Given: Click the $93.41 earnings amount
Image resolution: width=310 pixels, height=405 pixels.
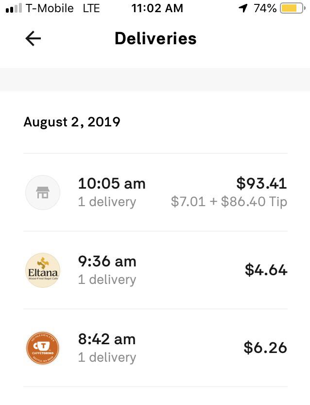Looking at the screenshot, I should pyautogui.click(x=262, y=184).
